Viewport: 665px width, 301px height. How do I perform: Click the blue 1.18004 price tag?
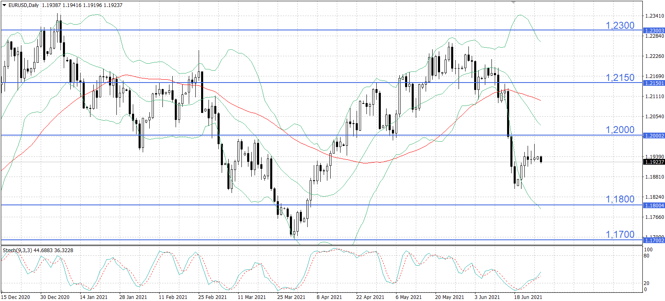click(x=654, y=205)
